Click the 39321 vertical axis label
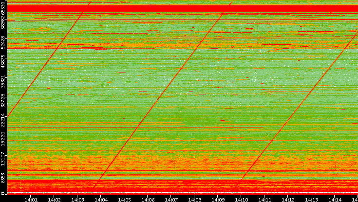358x202 pixels. click(x=2, y=81)
